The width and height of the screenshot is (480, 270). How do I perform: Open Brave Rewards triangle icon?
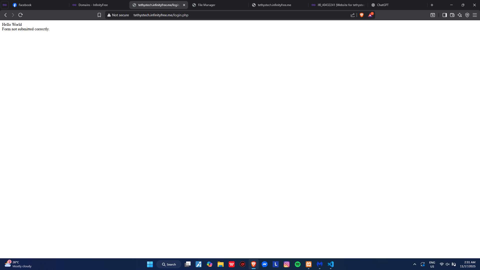coord(370,15)
